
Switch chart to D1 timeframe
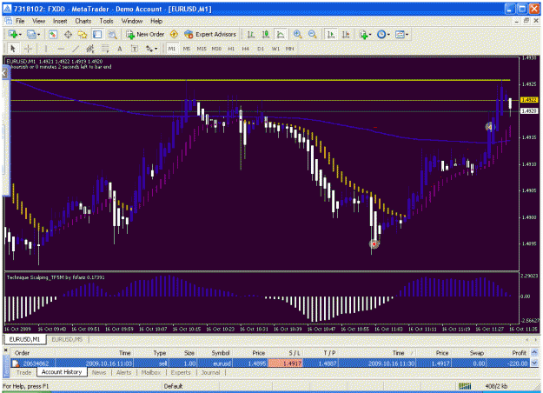[x=261, y=49]
